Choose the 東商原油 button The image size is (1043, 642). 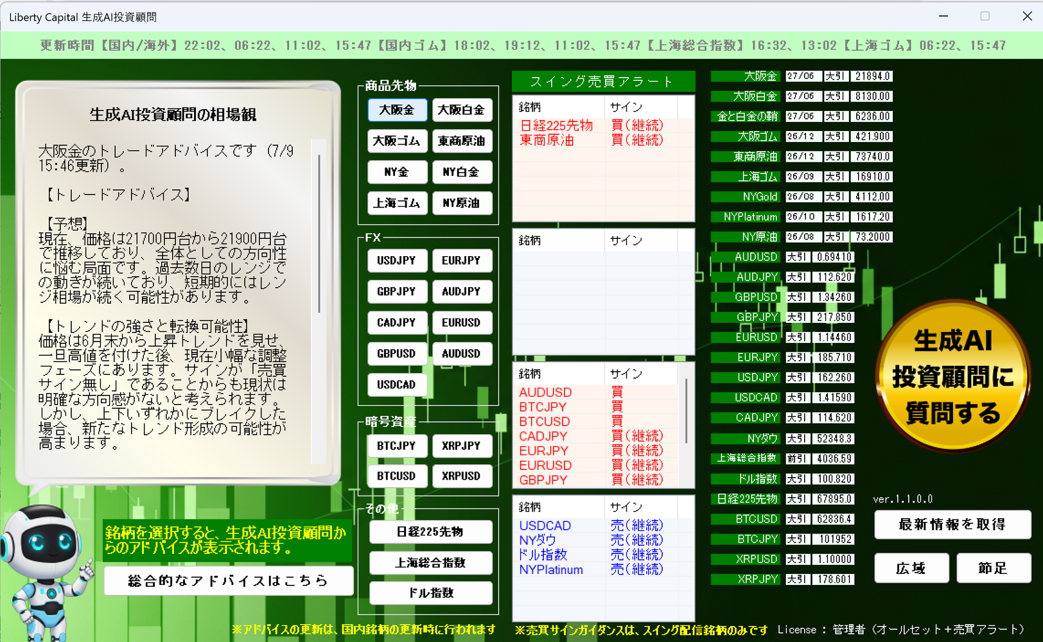(x=462, y=141)
